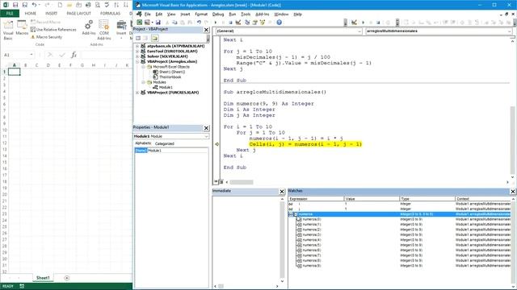Select ThisWorkbook in project tree

click(170, 77)
